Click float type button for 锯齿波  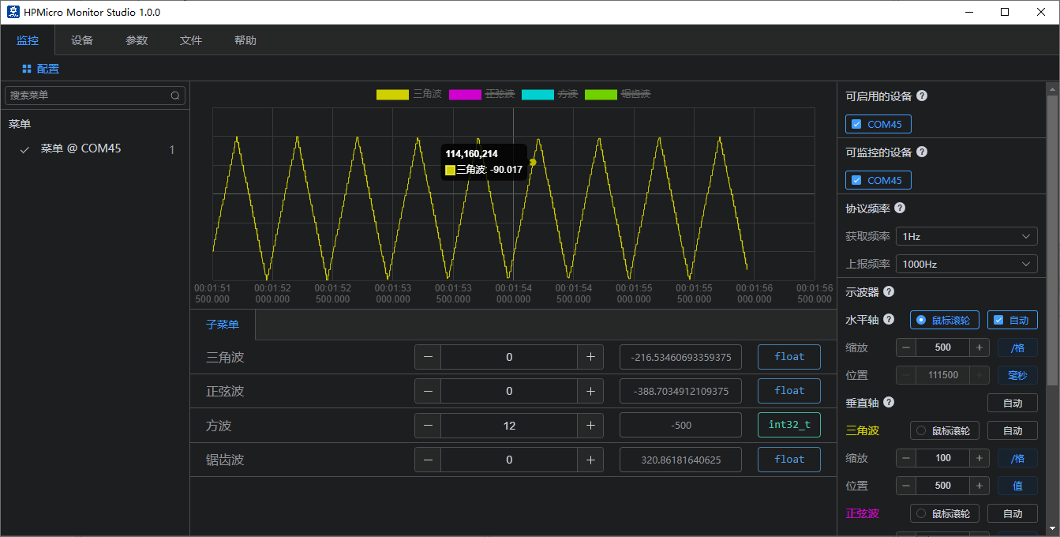tap(789, 460)
